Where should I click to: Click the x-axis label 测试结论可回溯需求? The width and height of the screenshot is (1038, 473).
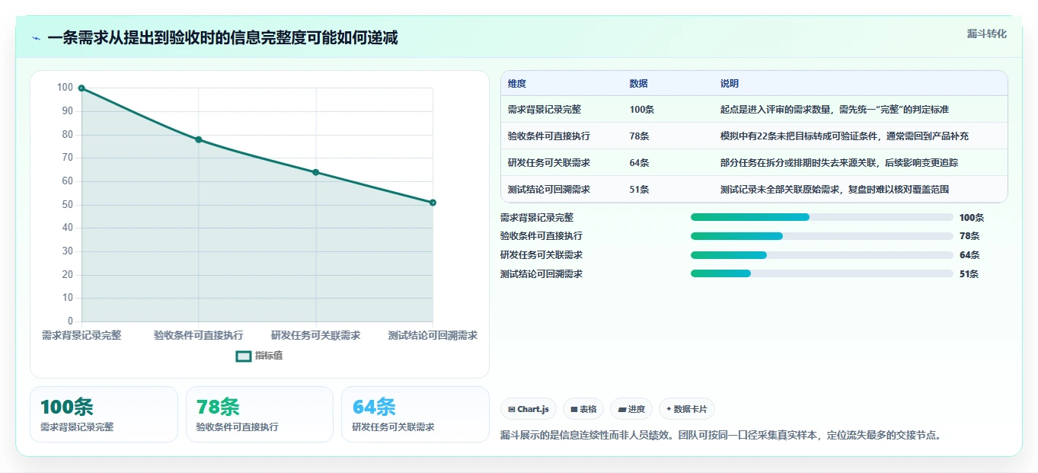point(433,335)
